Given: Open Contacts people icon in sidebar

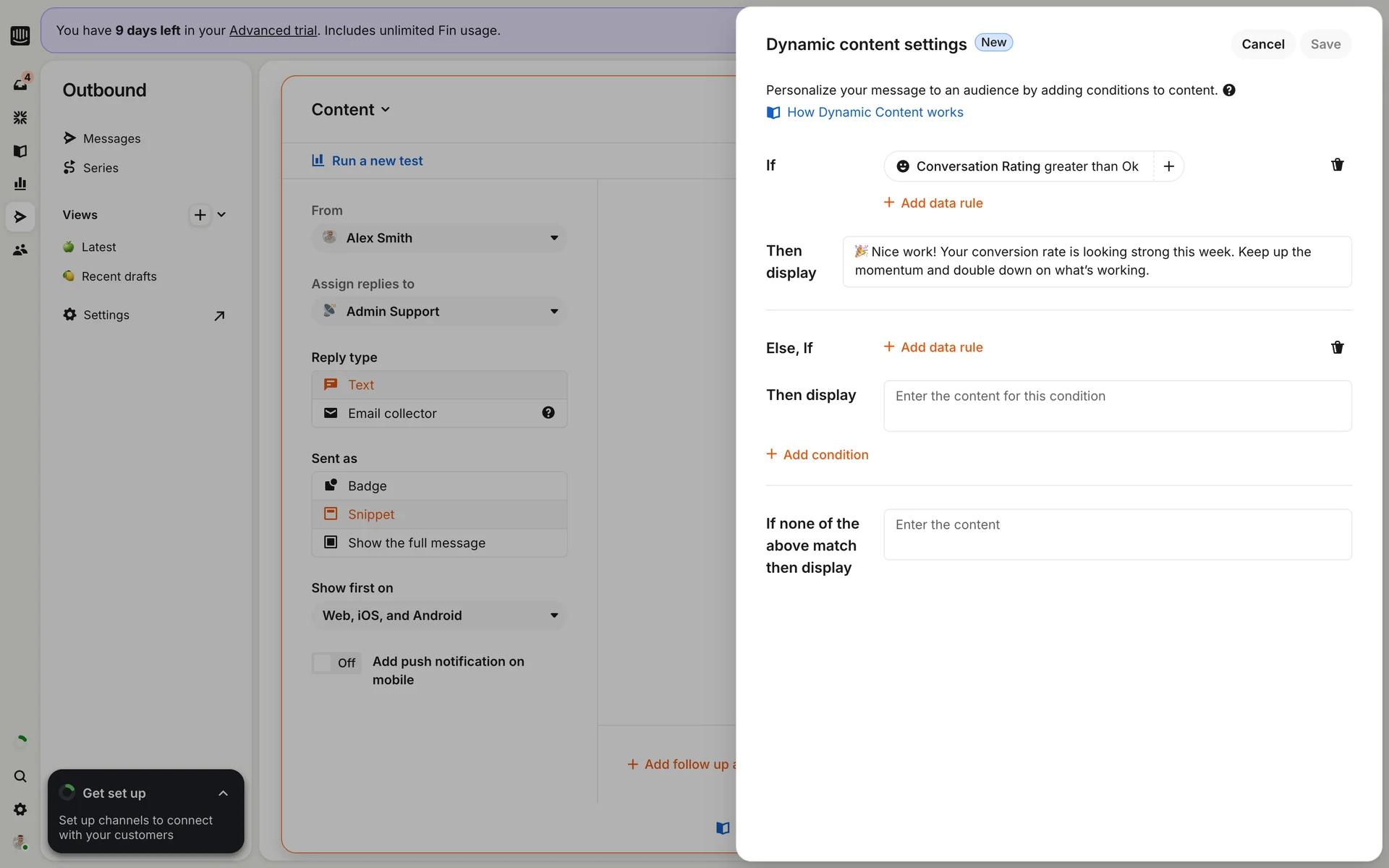Looking at the screenshot, I should pyautogui.click(x=20, y=250).
